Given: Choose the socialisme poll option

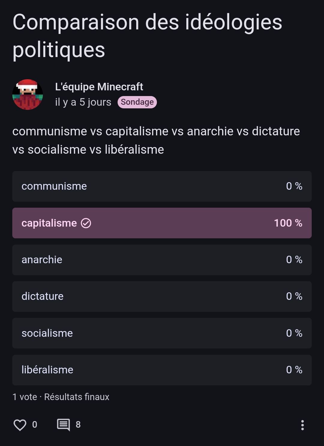Looking at the screenshot, I should pos(162,333).
